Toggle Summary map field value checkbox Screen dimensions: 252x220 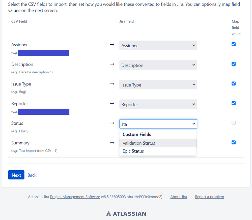(234, 142)
